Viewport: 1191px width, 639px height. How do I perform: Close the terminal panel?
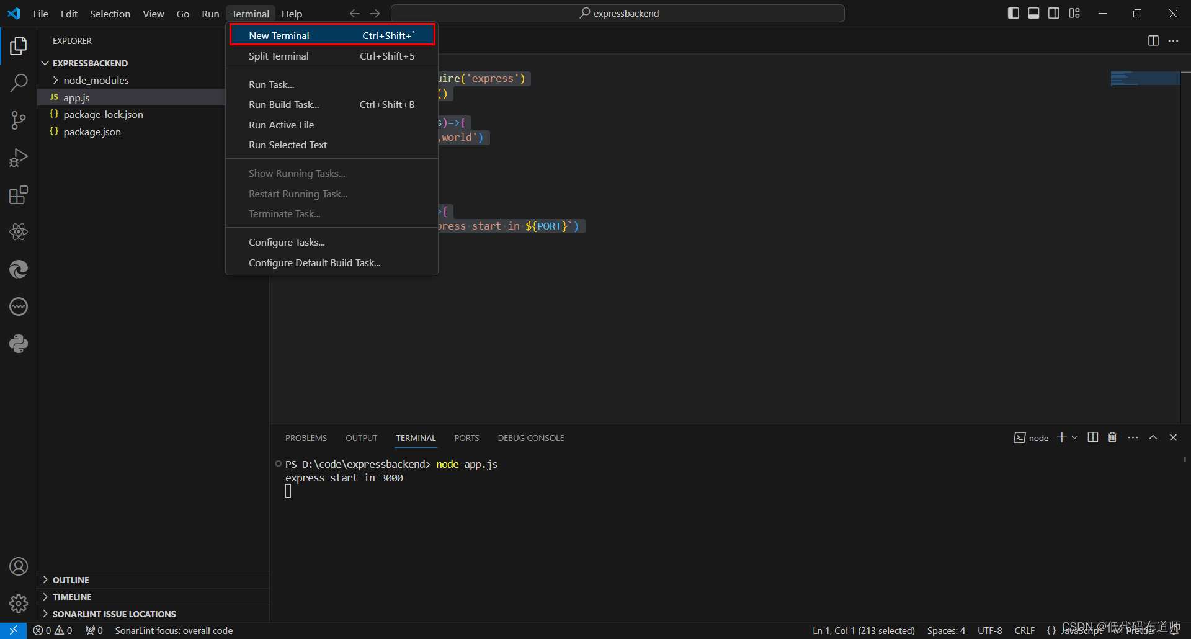click(1173, 437)
